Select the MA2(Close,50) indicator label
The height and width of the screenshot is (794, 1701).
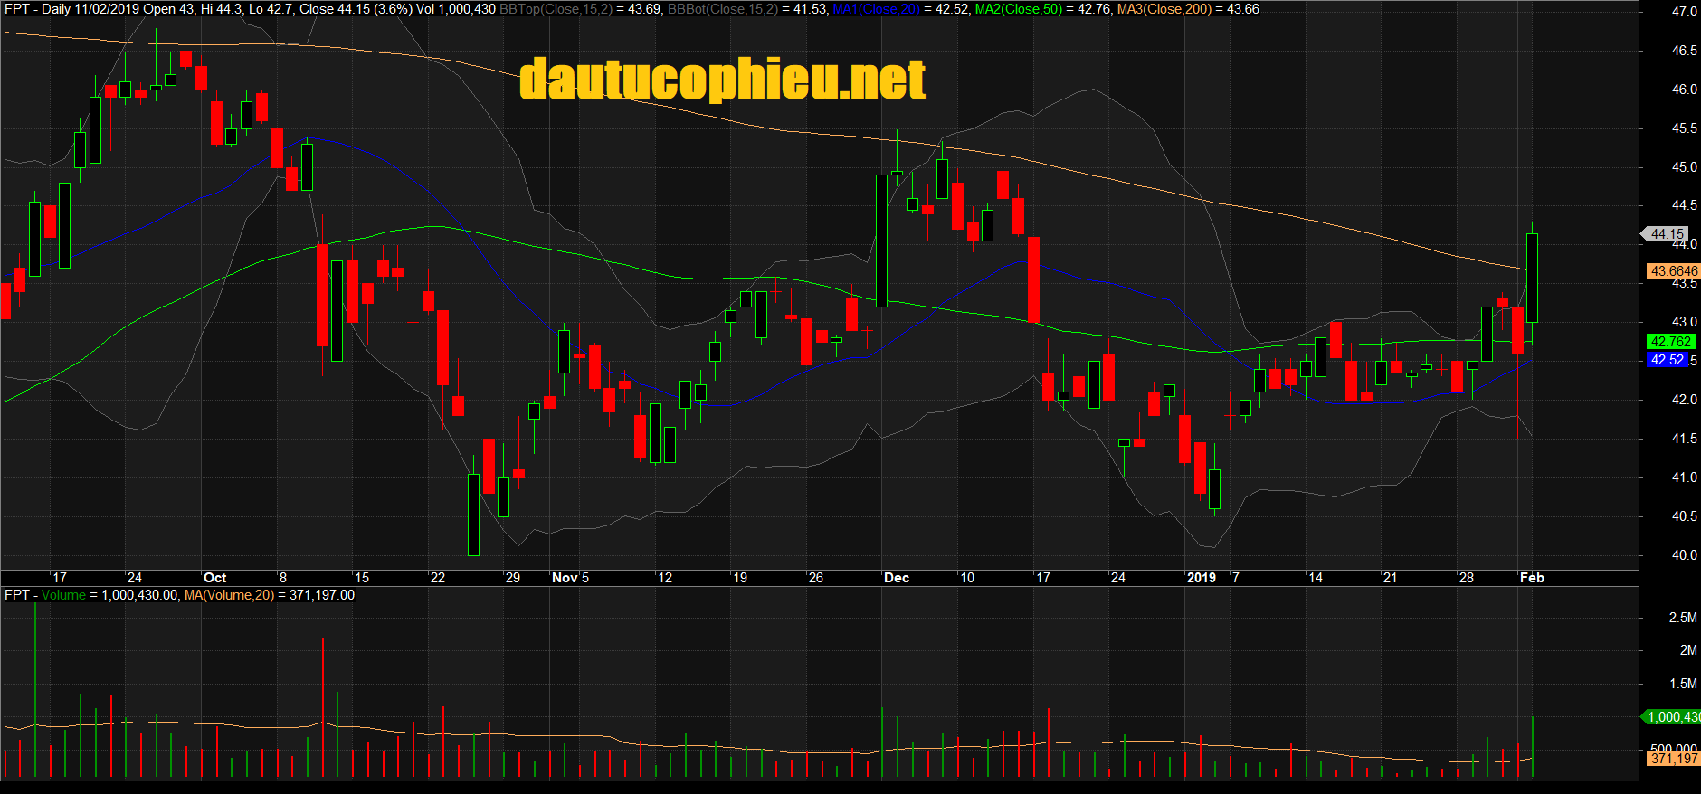pos(1018,9)
